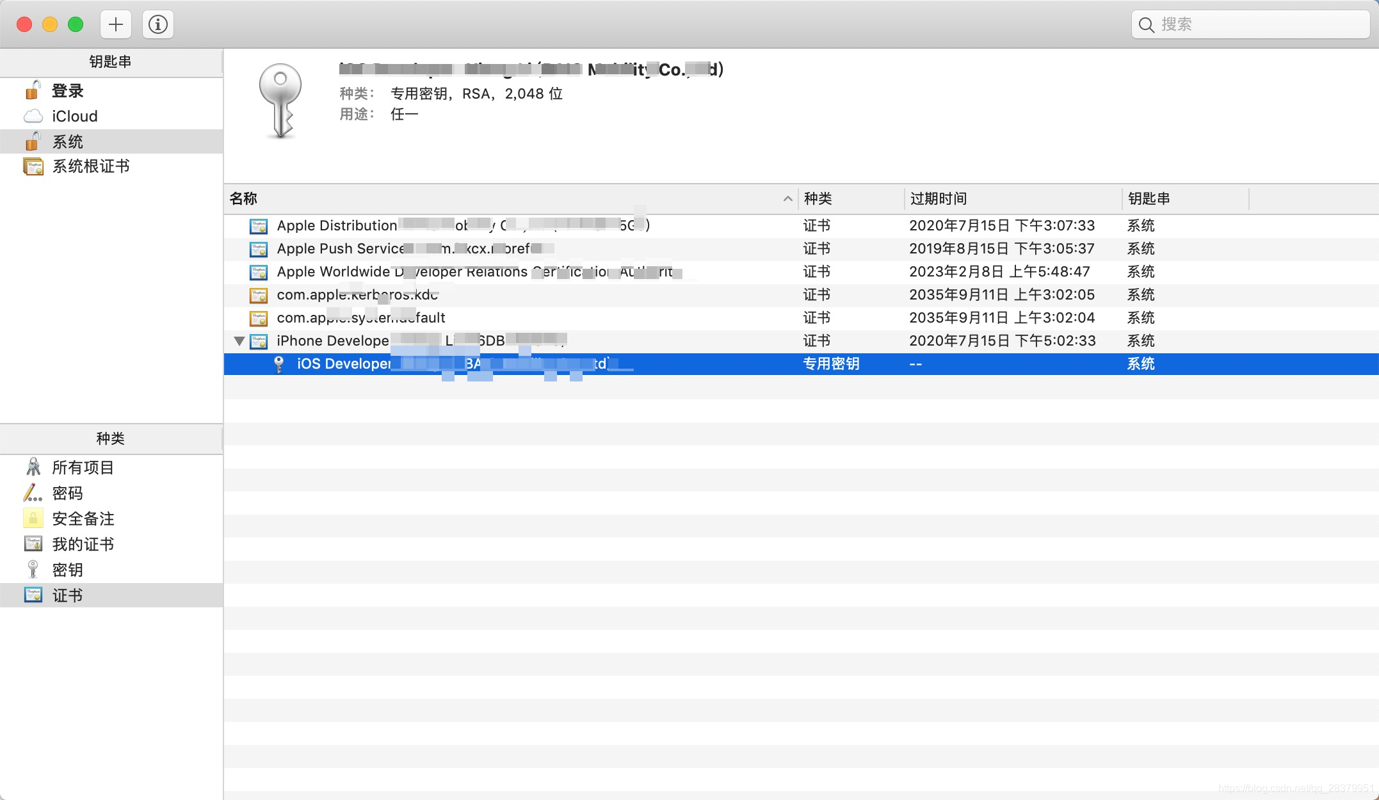Click the certificate folder icon beside 系统根证书
Screen dimensions: 1379x800
coord(33,166)
